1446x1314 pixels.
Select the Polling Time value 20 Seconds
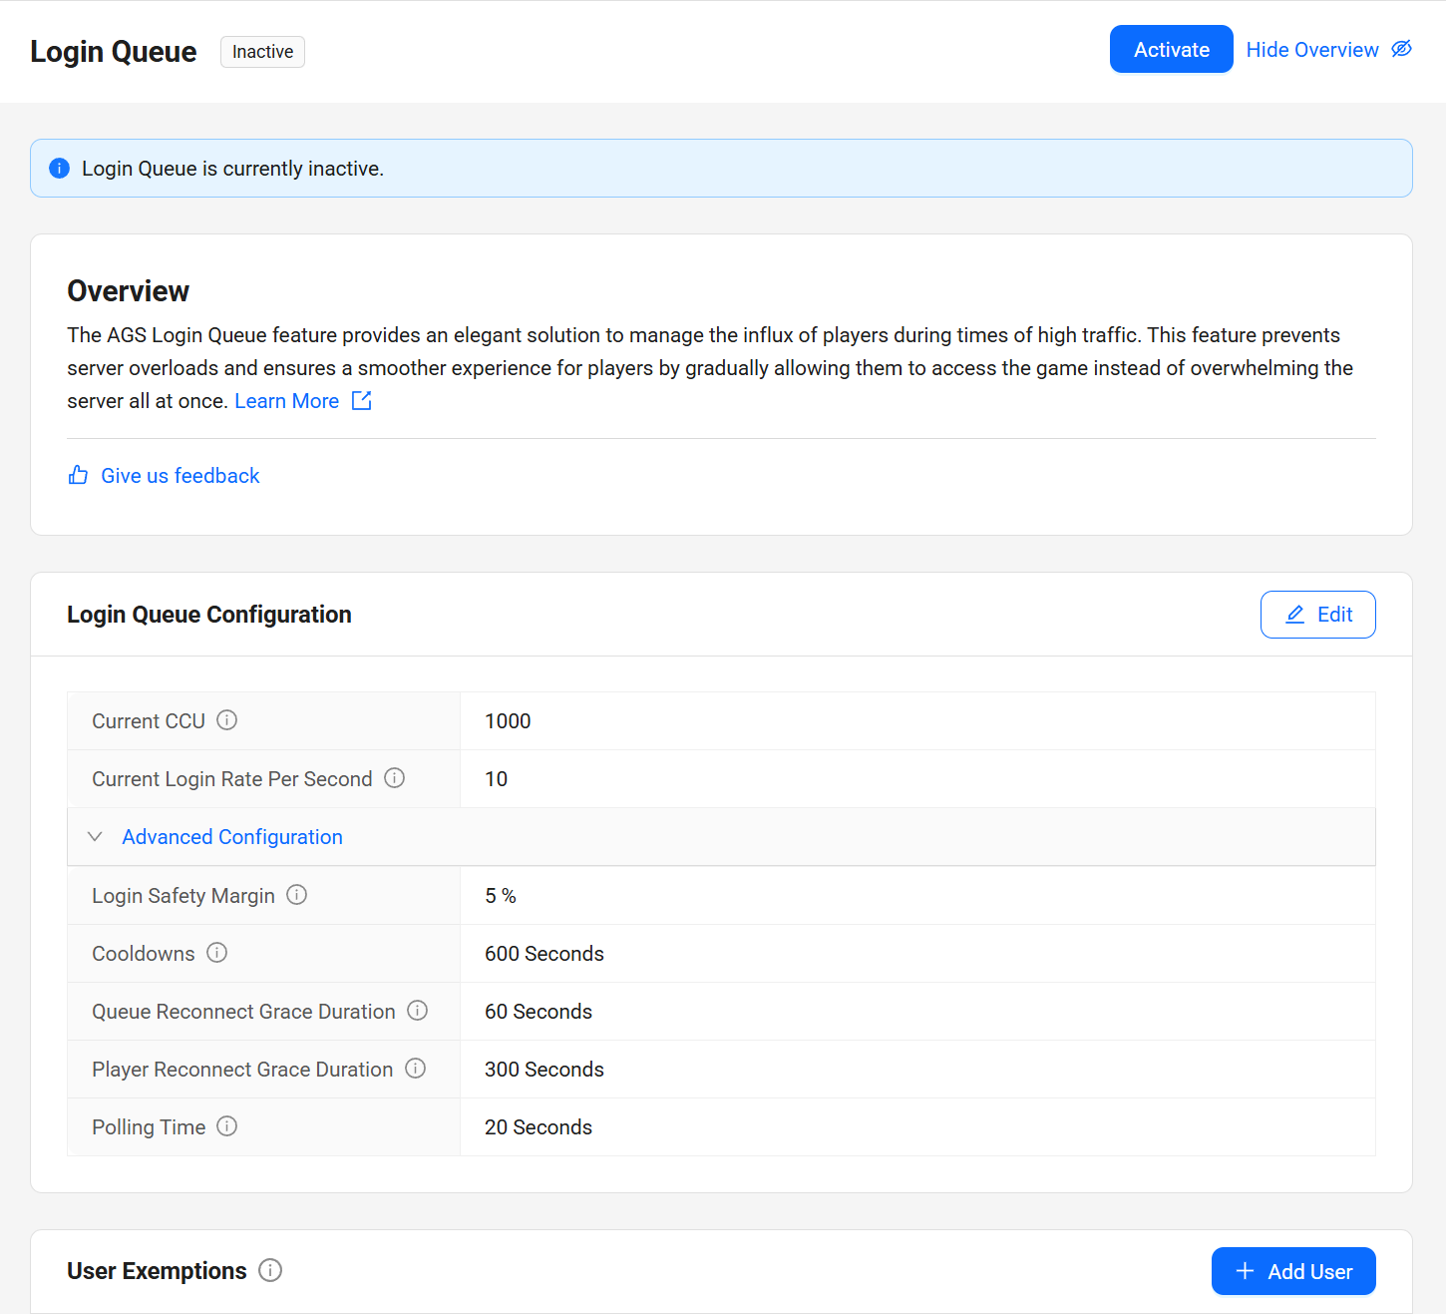click(539, 1127)
